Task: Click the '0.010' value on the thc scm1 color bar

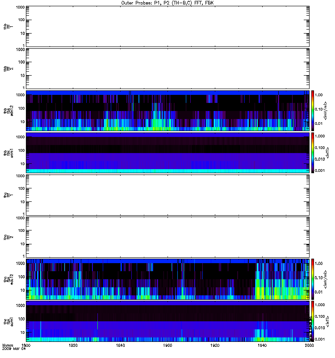Action: [320, 328]
